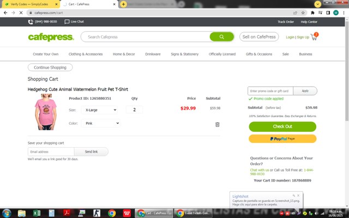
Task: Click the Email address field
Action: coord(51,152)
